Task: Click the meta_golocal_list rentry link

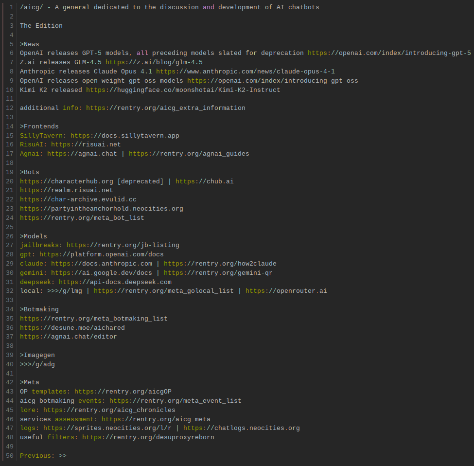Action: tap(163, 291)
